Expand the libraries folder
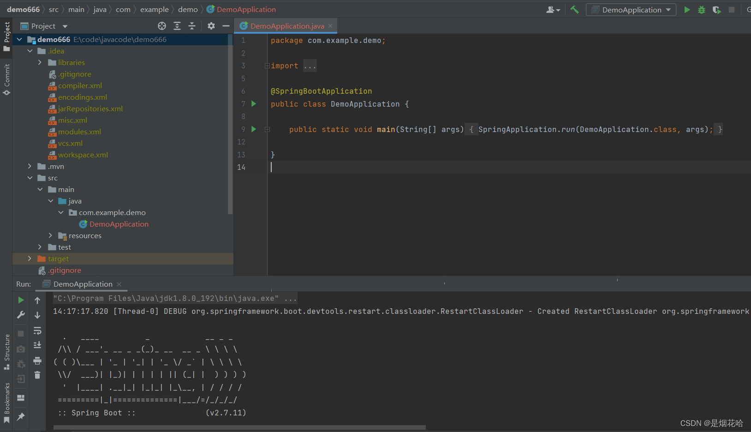751x432 pixels. pyautogui.click(x=40, y=63)
